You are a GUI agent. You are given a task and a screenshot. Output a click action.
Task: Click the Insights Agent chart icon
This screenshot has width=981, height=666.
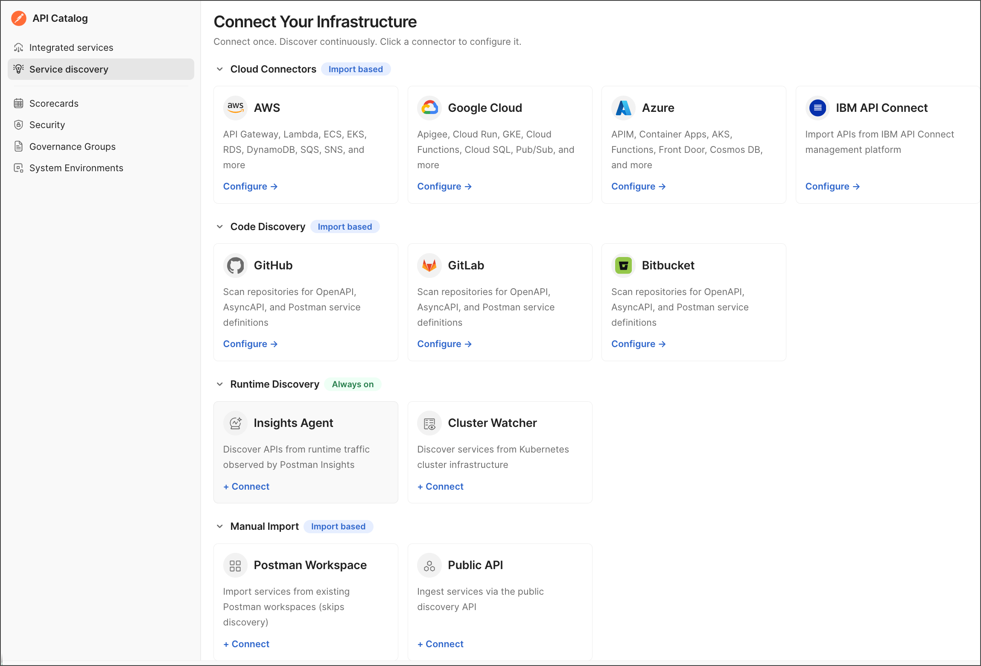[x=235, y=423]
